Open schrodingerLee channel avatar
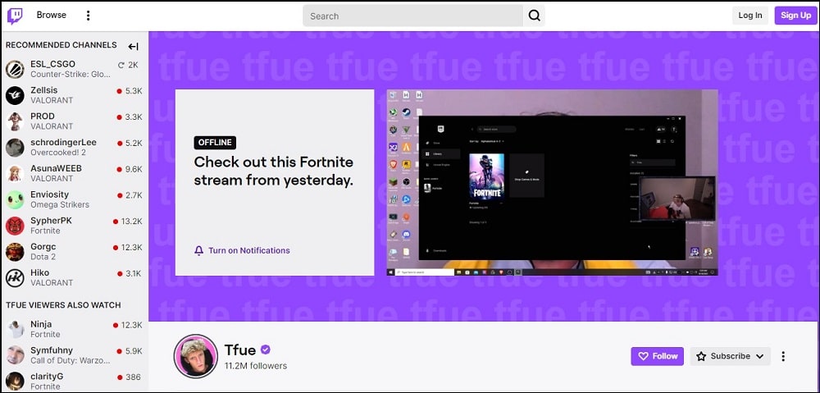The image size is (820, 393). (15, 148)
